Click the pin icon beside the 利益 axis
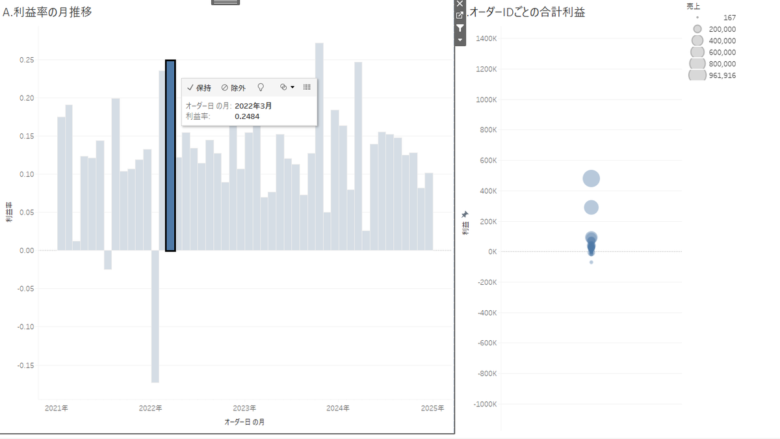780x439 pixels. [464, 214]
